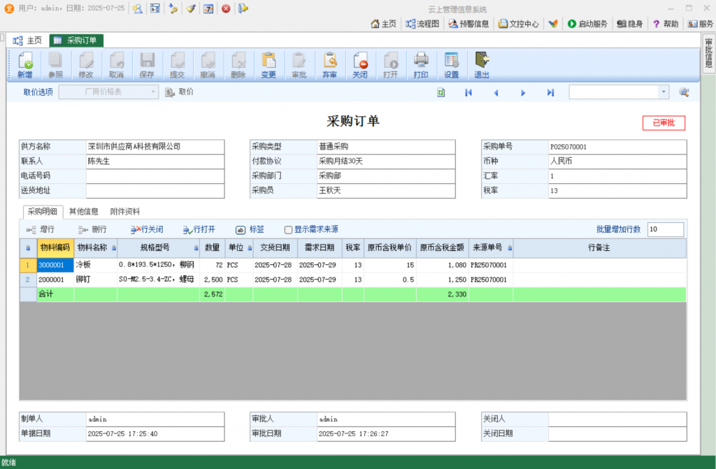The image size is (716, 469).
Task: Click the broom clean icon in the title bar
Action: tap(191, 8)
